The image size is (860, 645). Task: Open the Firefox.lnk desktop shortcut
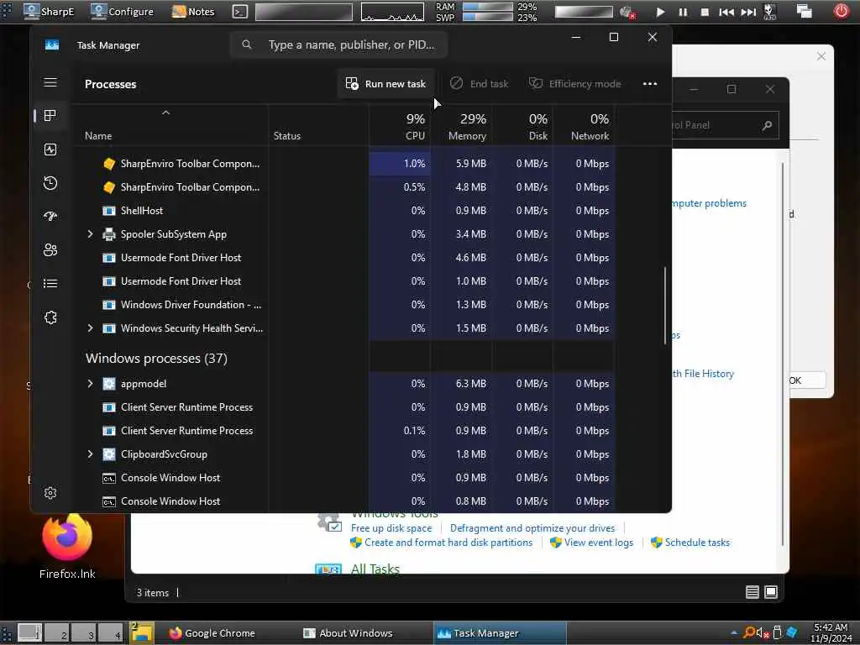click(x=67, y=546)
